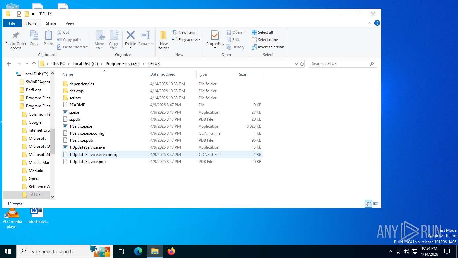Viewport: 458px width, 258px height.
Task: Go up one folder level
Action: tap(34, 63)
